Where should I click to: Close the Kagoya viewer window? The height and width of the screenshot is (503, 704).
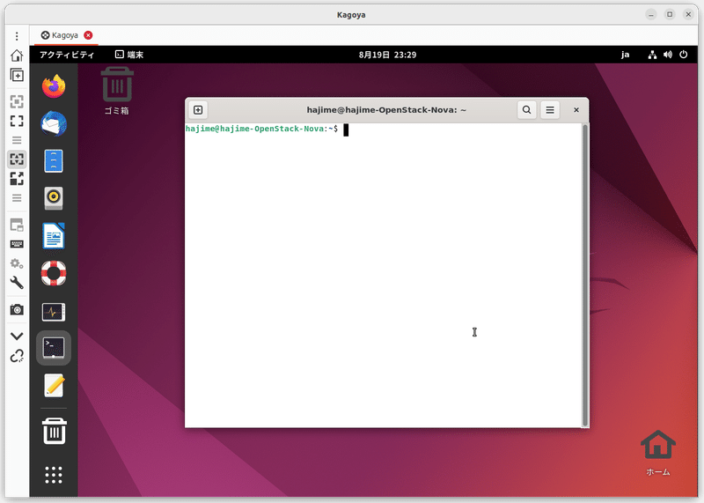point(688,14)
